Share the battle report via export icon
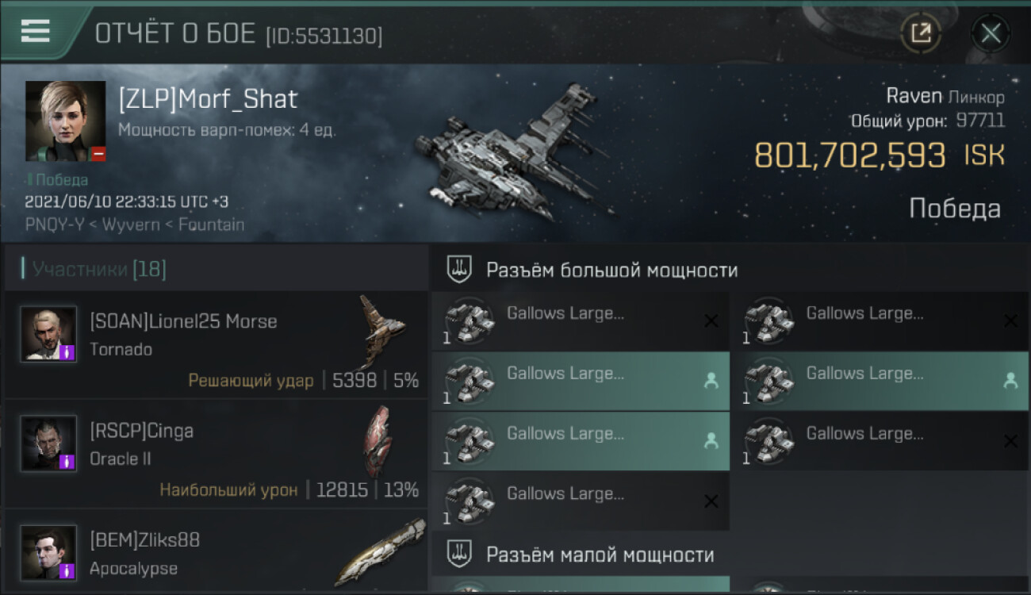The height and width of the screenshot is (595, 1031). pyautogui.click(x=921, y=33)
